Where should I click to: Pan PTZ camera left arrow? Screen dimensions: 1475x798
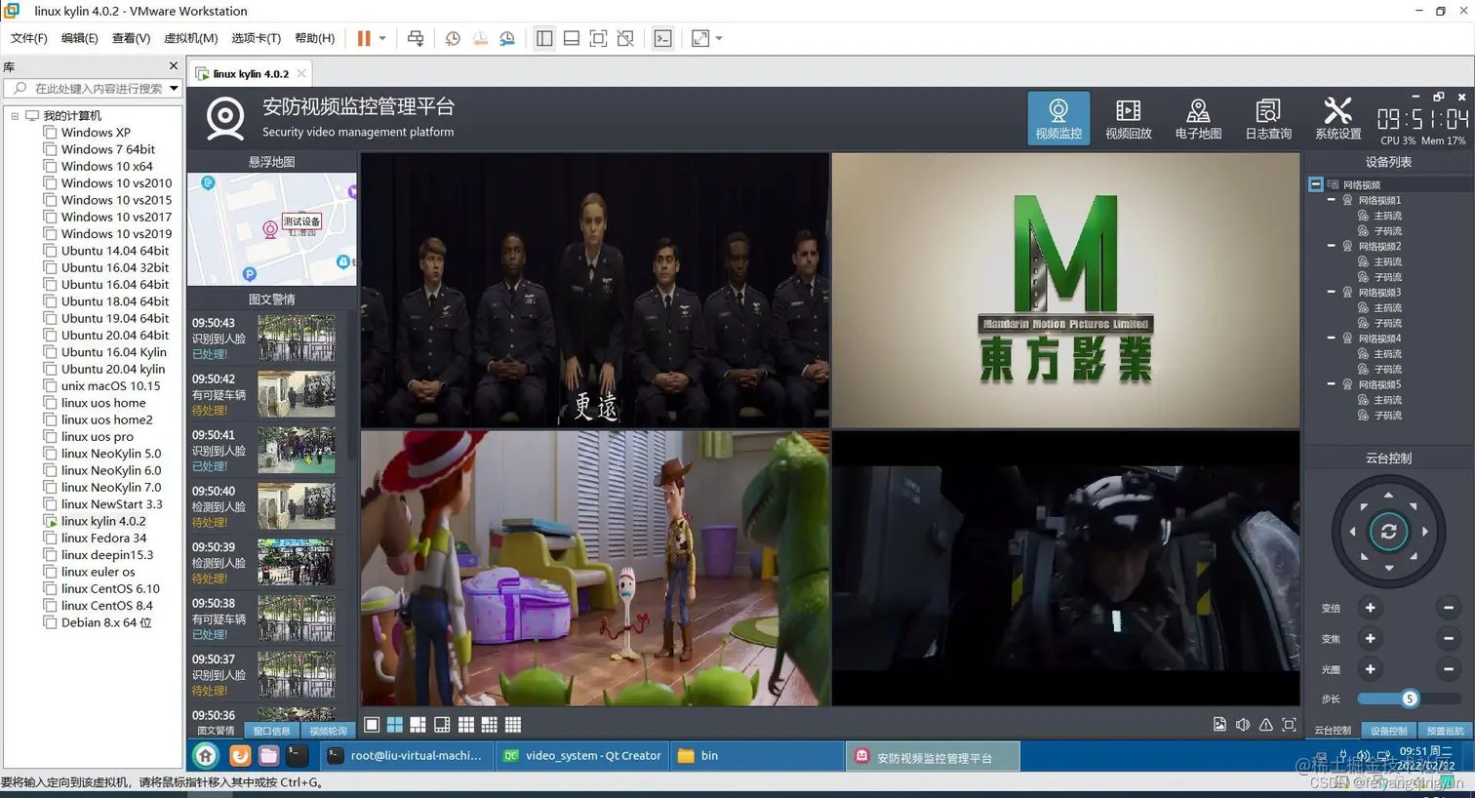pos(1352,532)
